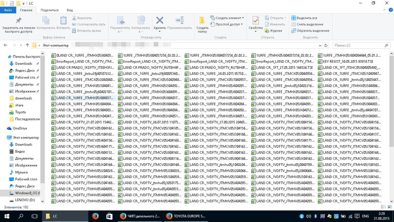Viewport: 394px width, 222px height.
Task: Click Вставить ярлык command
Action: (x=87, y=31)
